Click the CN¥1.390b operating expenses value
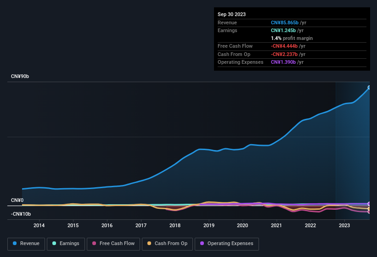377x257 pixels. (283, 62)
